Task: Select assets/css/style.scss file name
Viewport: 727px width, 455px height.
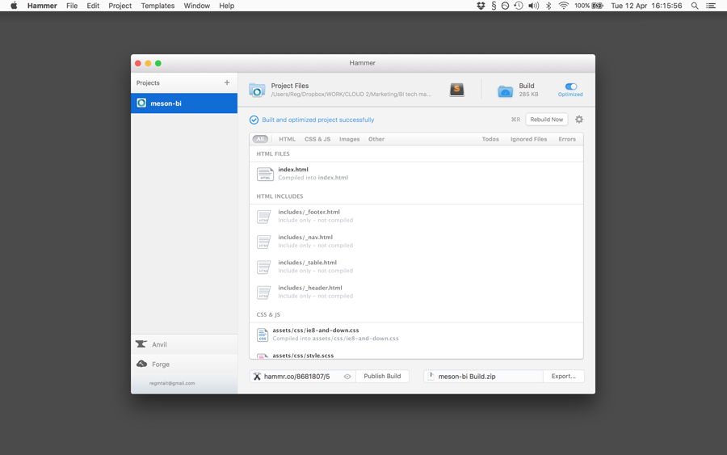Action: (x=303, y=356)
